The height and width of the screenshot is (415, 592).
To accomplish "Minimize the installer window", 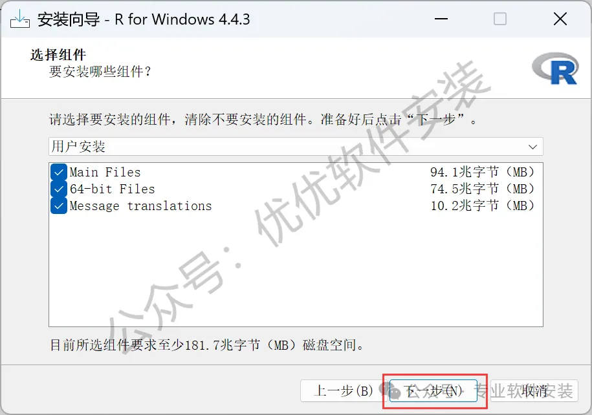I will pyautogui.click(x=441, y=19).
